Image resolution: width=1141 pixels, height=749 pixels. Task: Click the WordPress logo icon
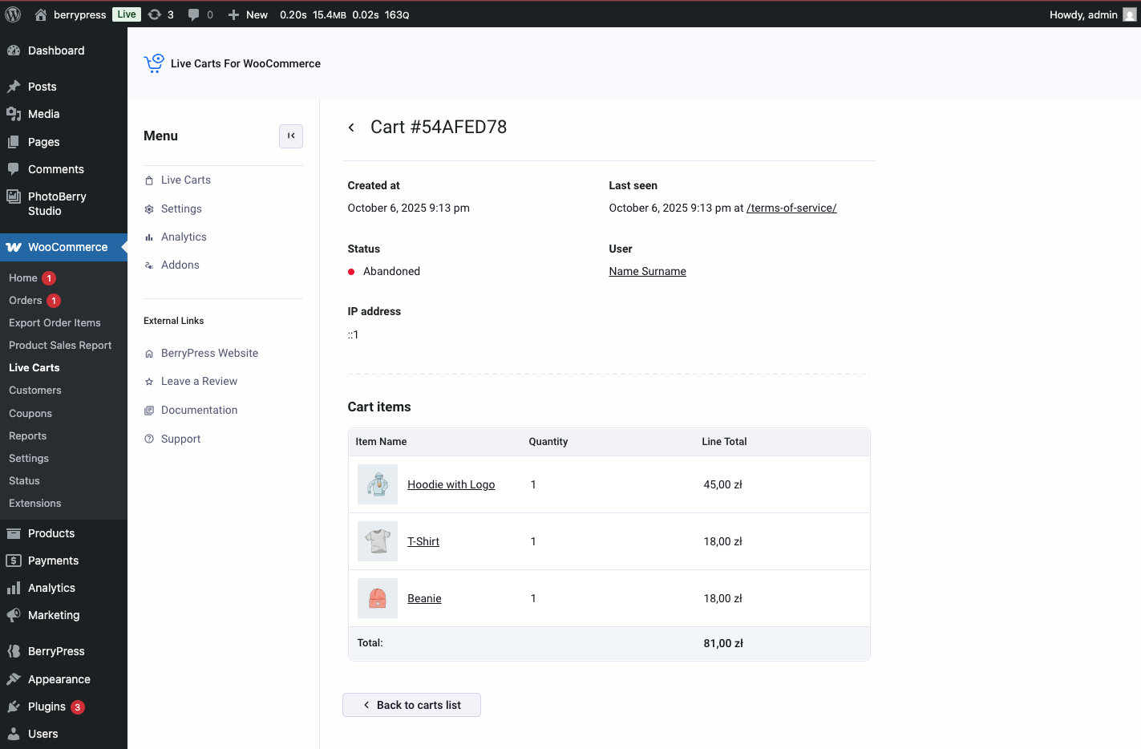13,14
